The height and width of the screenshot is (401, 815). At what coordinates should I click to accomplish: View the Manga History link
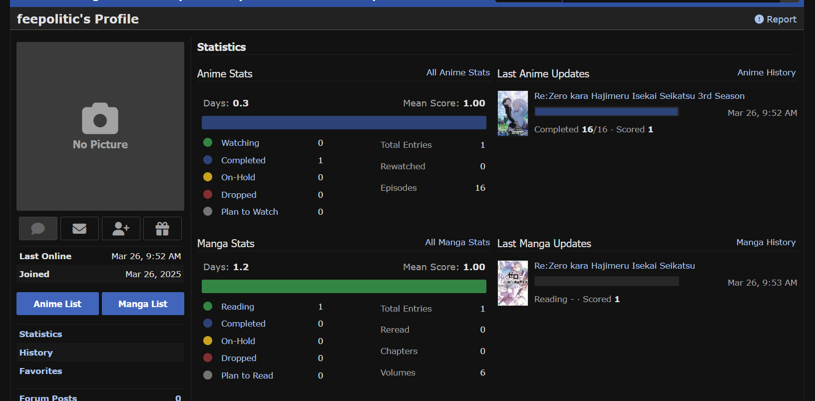766,243
